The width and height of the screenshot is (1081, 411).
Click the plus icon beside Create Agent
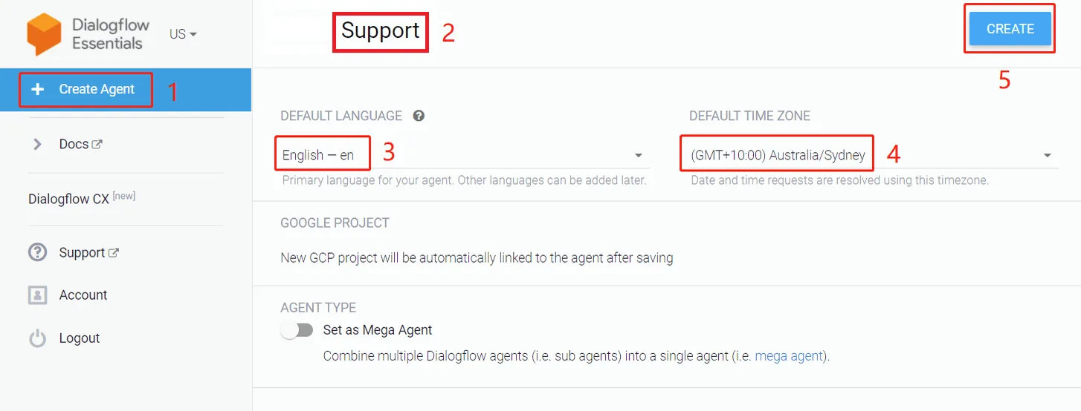[37, 89]
